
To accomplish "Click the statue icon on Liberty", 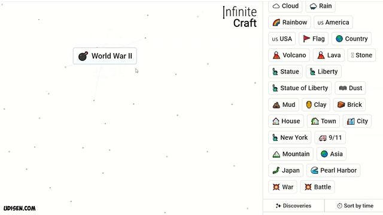I will point(312,72).
